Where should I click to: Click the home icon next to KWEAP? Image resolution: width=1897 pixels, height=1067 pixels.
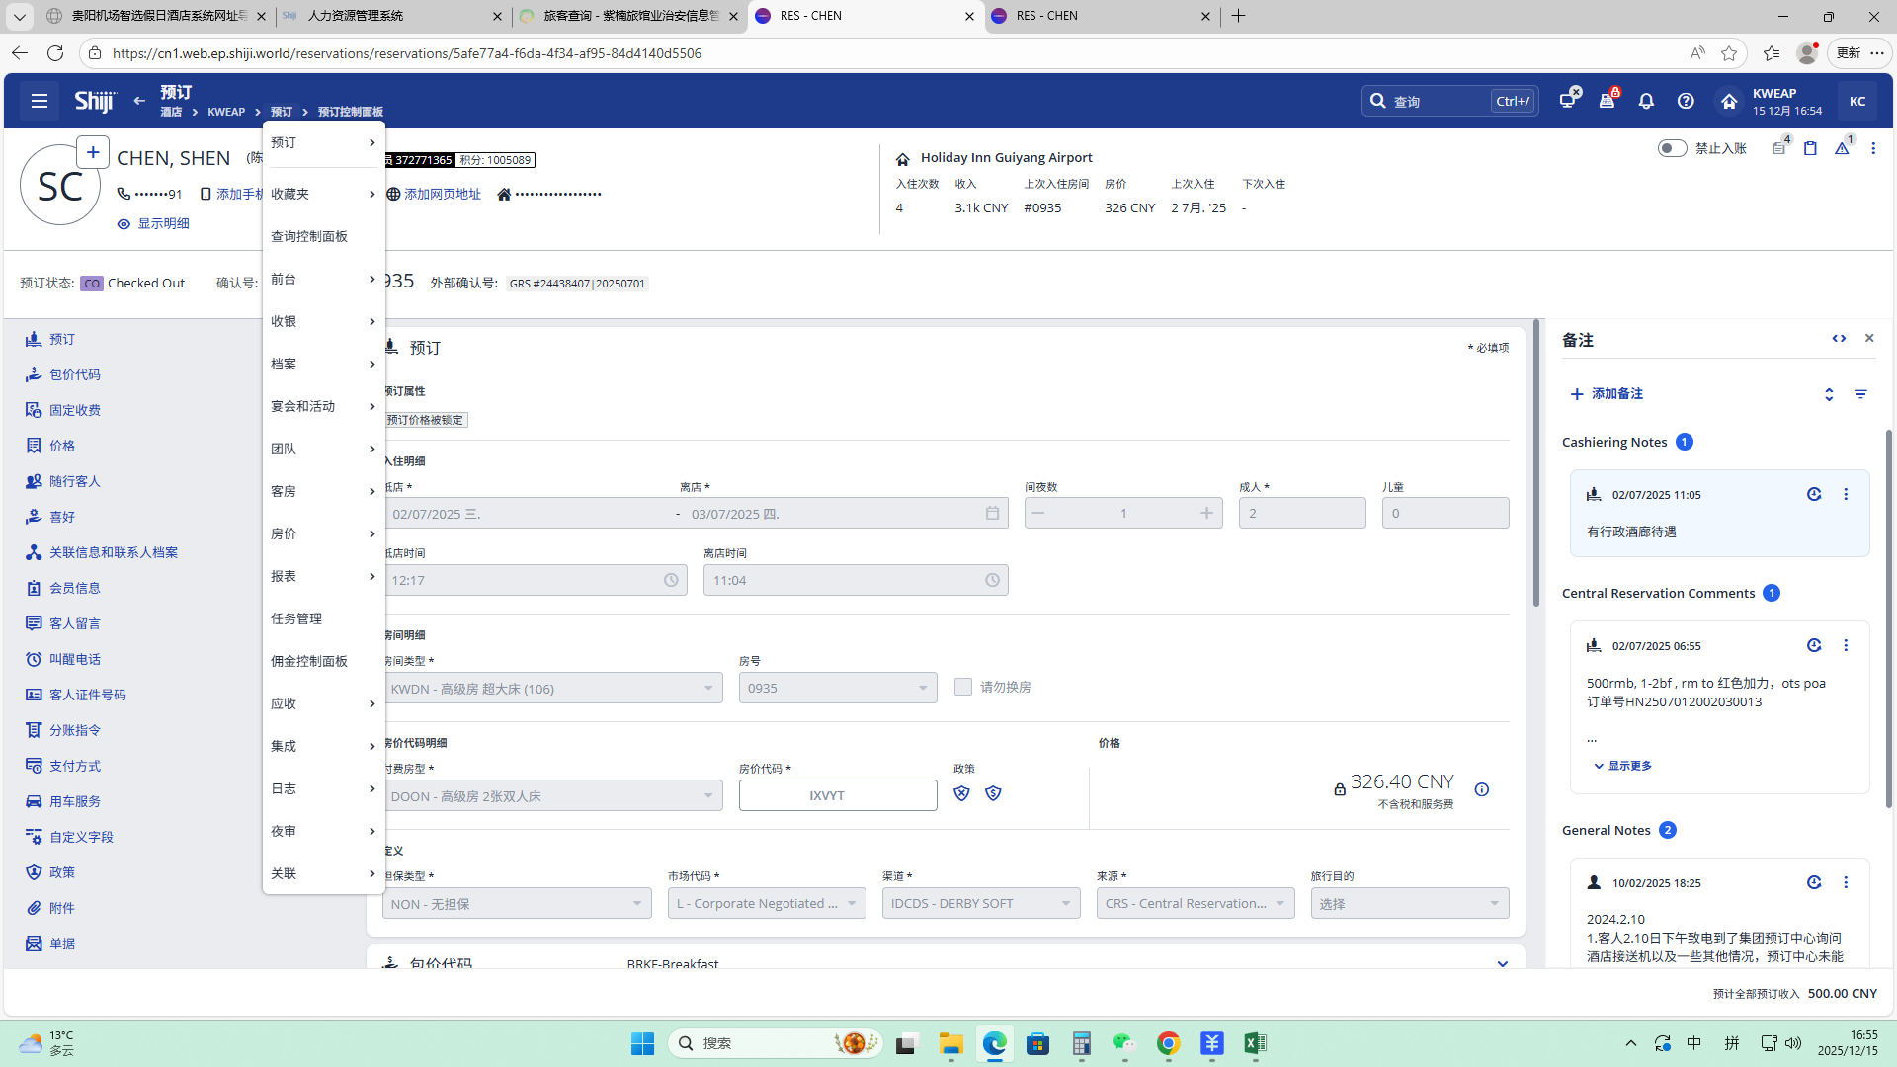(1729, 101)
